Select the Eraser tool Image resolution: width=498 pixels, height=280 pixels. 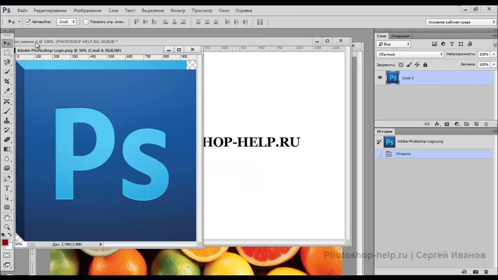[x=7, y=140]
